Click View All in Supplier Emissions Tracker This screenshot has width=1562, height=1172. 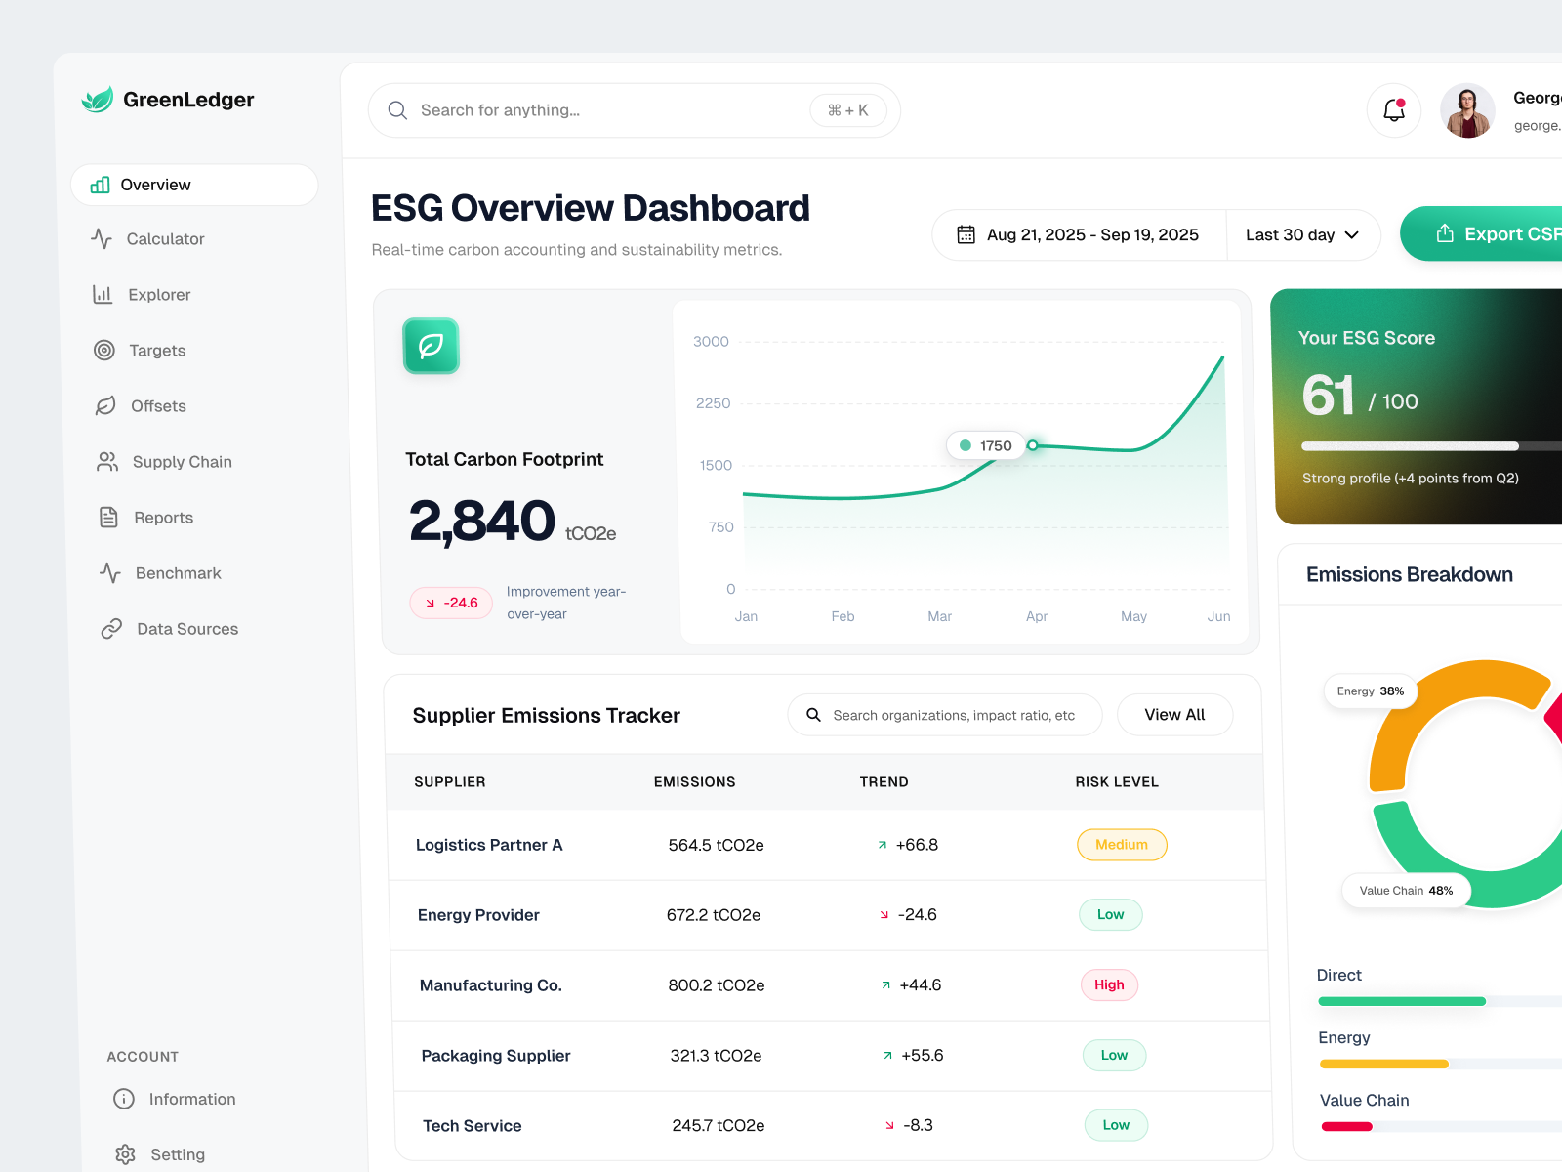(x=1174, y=714)
